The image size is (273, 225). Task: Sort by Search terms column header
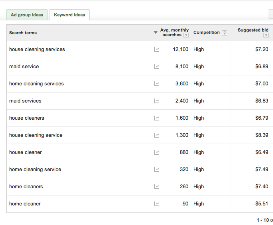[x=23, y=33]
